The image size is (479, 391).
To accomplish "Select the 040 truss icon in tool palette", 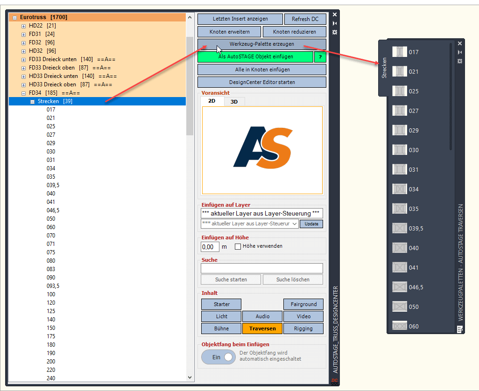I will (x=400, y=248).
